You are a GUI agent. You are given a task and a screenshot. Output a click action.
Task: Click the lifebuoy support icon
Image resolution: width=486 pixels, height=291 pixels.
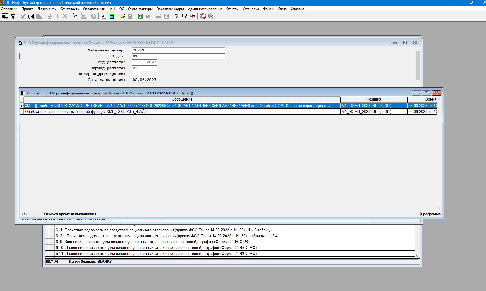(x=203, y=16)
